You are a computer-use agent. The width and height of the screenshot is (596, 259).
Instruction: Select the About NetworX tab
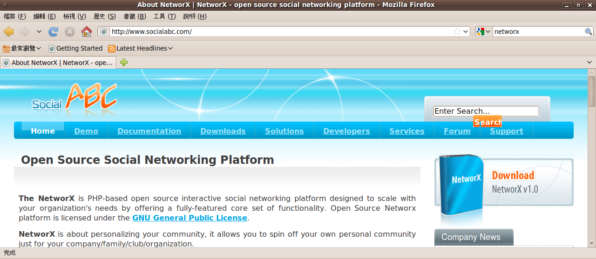58,62
